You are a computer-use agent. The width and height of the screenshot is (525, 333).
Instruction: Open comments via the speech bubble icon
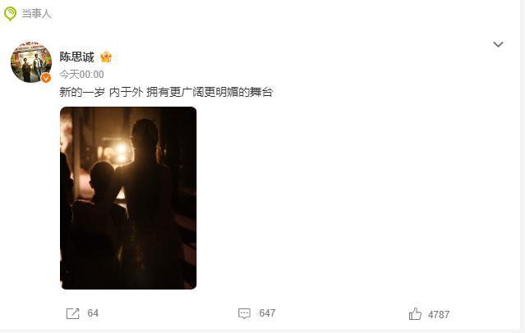(244, 313)
